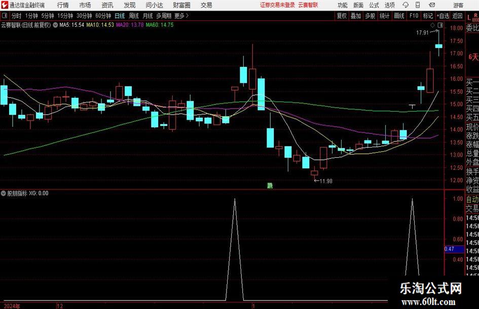
Task: Select the 日线 daily chart tab
Action: tap(120, 16)
